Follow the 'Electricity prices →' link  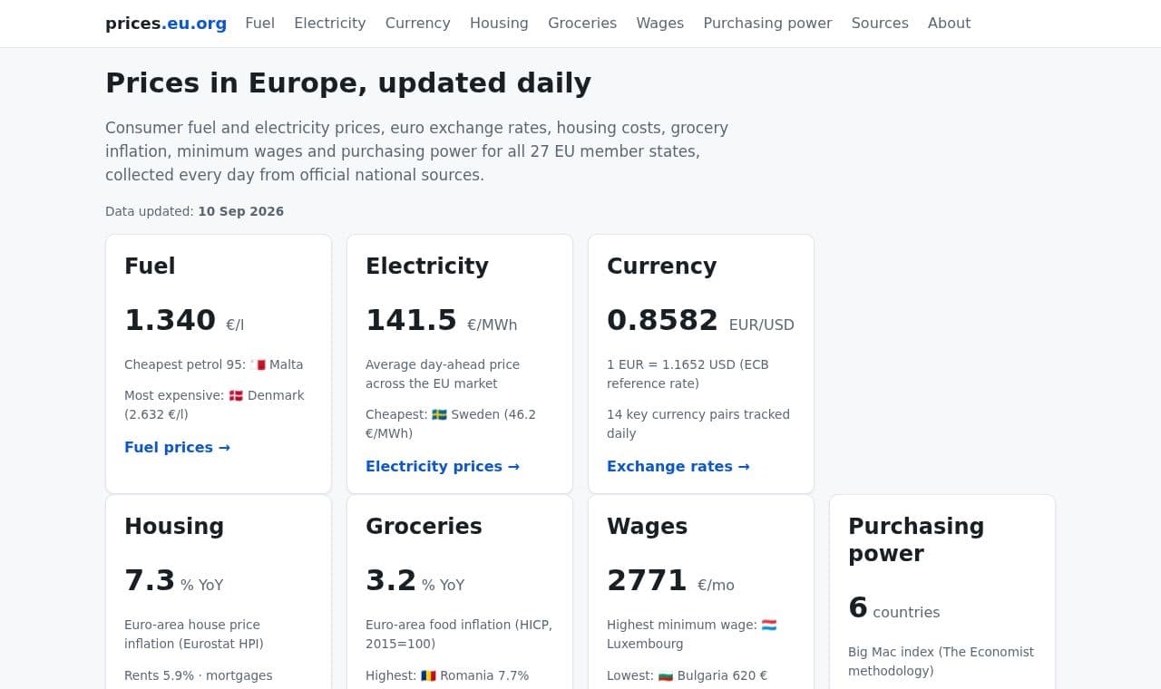[x=443, y=466]
